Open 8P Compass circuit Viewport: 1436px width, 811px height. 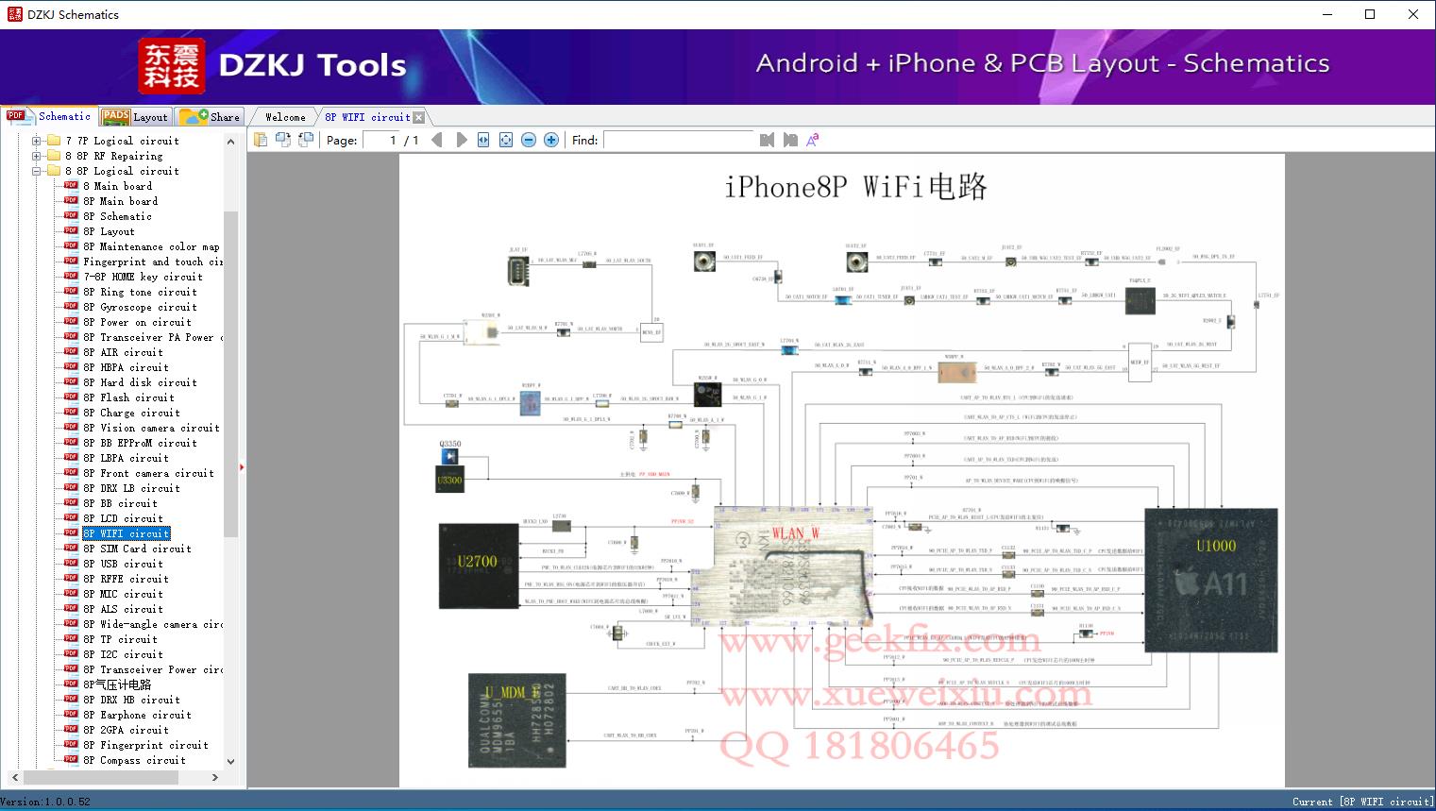click(134, 760)
